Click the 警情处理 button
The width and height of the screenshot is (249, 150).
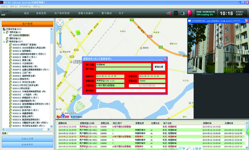tap(159, 67)
